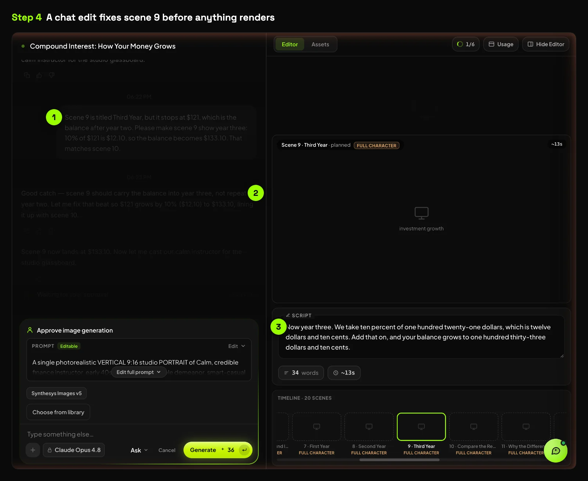Open the Usage panel
This screenshot has width=588, height=481.
click(501, 44)
